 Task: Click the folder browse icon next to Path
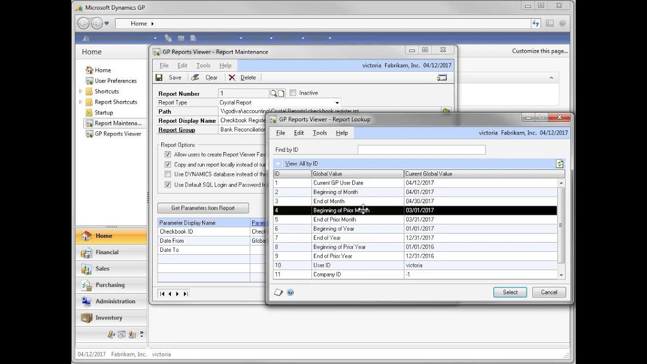pos(446,111)
